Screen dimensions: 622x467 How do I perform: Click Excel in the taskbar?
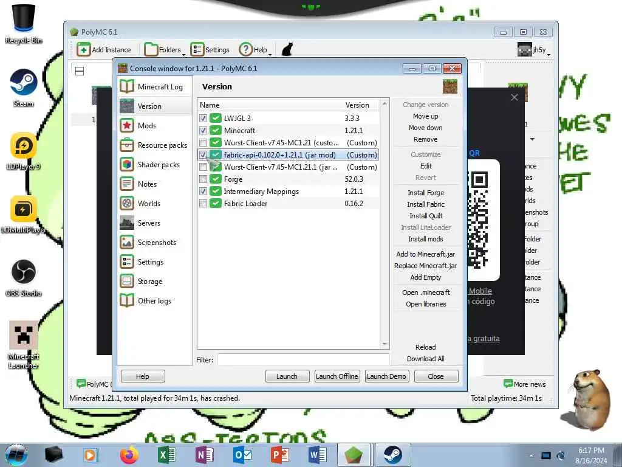(167, 455)
